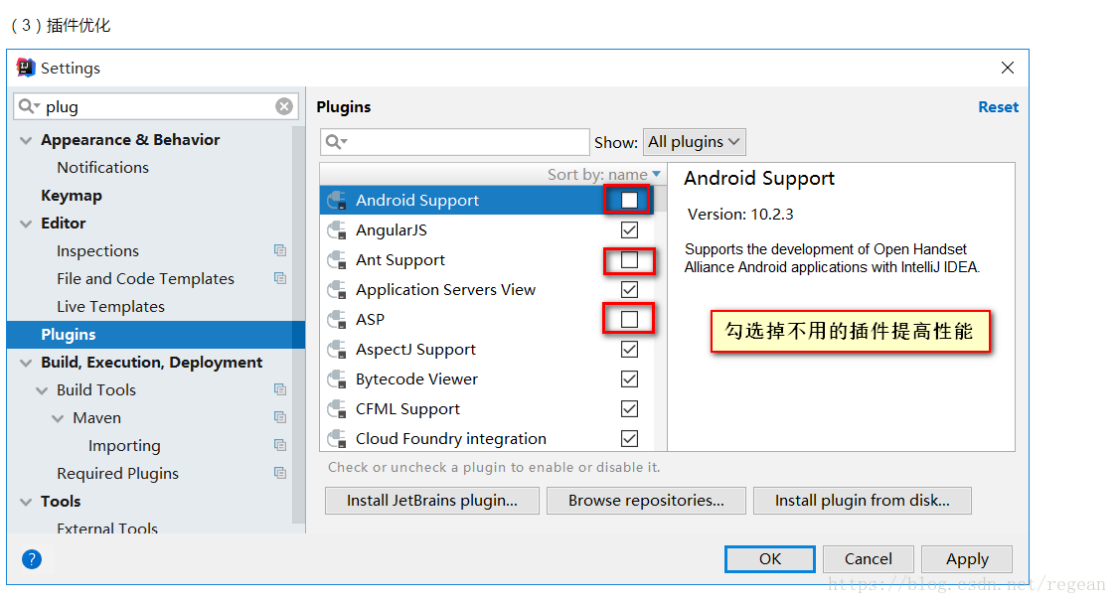1117x604 pixels.
Task: Click the IntelliJ IDEA logo in title bar
Action: (26, 68)
